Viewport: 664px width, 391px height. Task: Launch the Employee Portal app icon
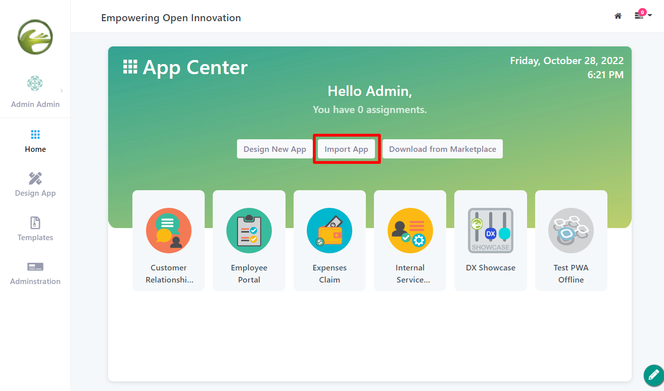pyautogui.click(x=249, y=231)
